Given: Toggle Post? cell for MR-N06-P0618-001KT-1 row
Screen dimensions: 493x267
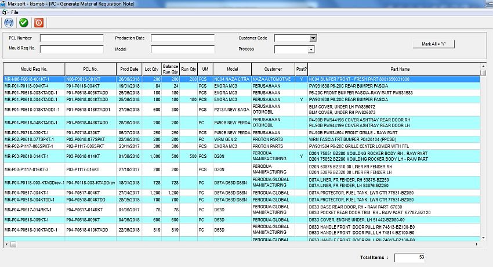Looking at the screenshot, I should pos(301,78).
